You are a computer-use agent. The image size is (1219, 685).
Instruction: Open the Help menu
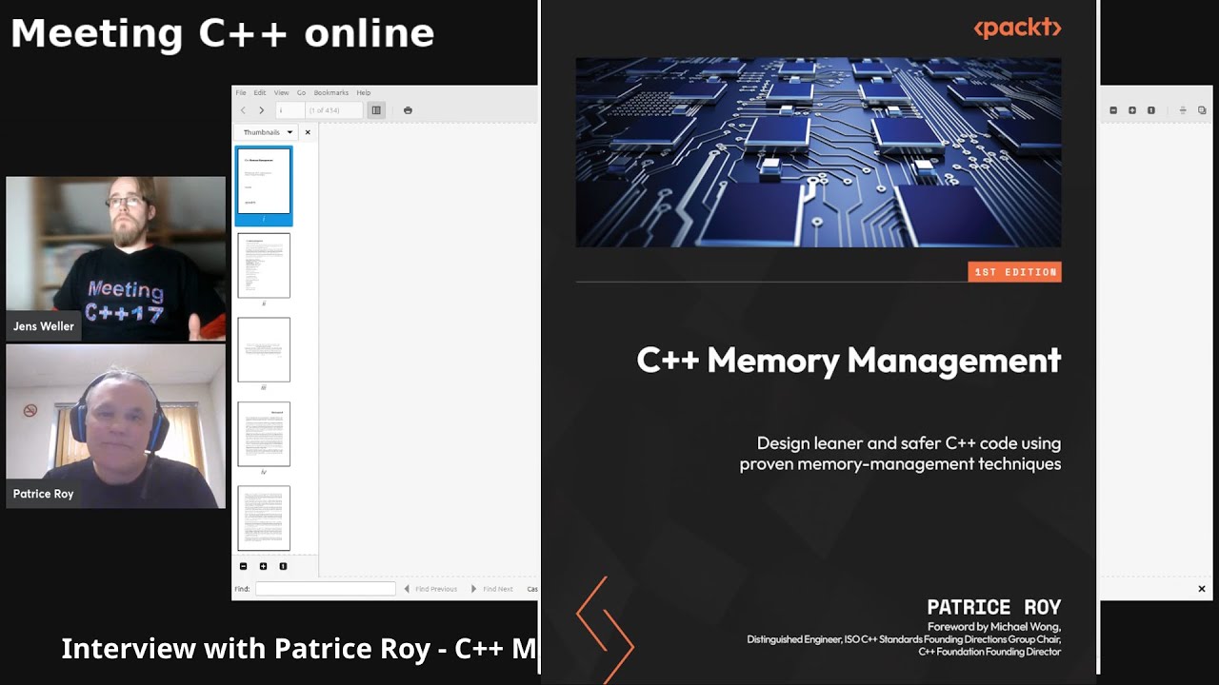(363, 92)
